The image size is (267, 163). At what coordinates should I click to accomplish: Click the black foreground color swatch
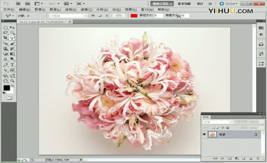click(x=7, y=88)
